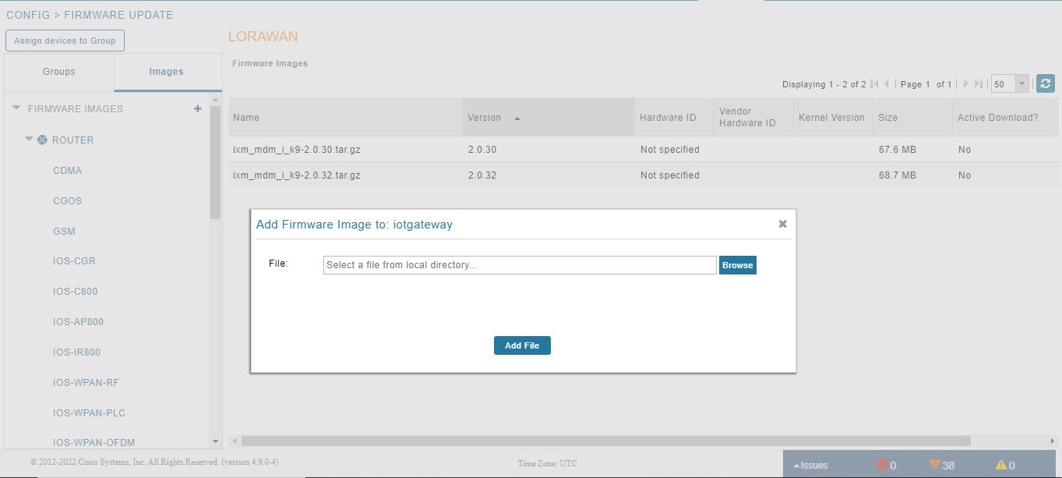Viewport: 1062px width, 478px height.
Task: Click the Name column header
Action: pyautogui.click(x=345, y=118)
